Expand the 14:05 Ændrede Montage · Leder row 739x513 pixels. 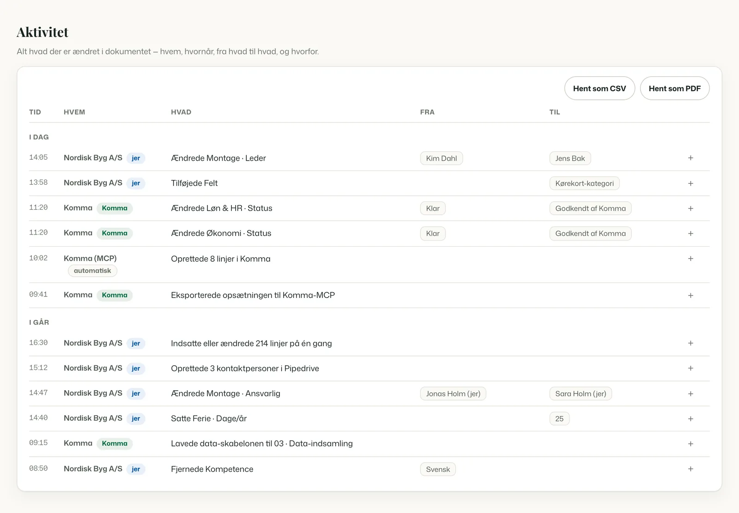click(x=691, y=158)
